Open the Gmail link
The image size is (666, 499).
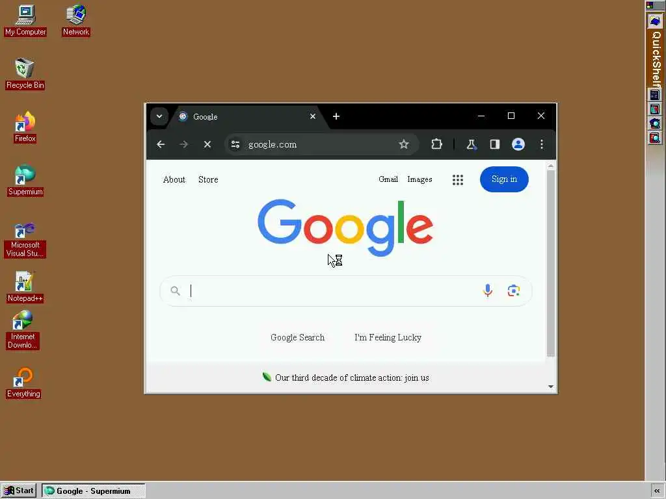pyautogui.click(x=388, y=179)
